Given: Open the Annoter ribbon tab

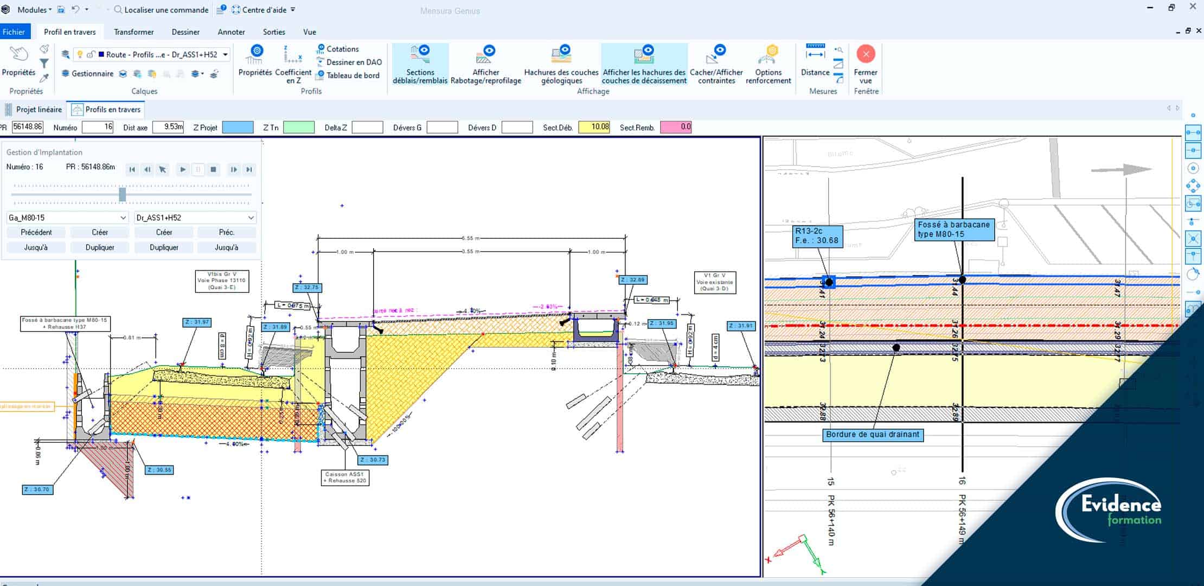Looking at the screenshot, I should pyautogui.click(x=231, y=32).
